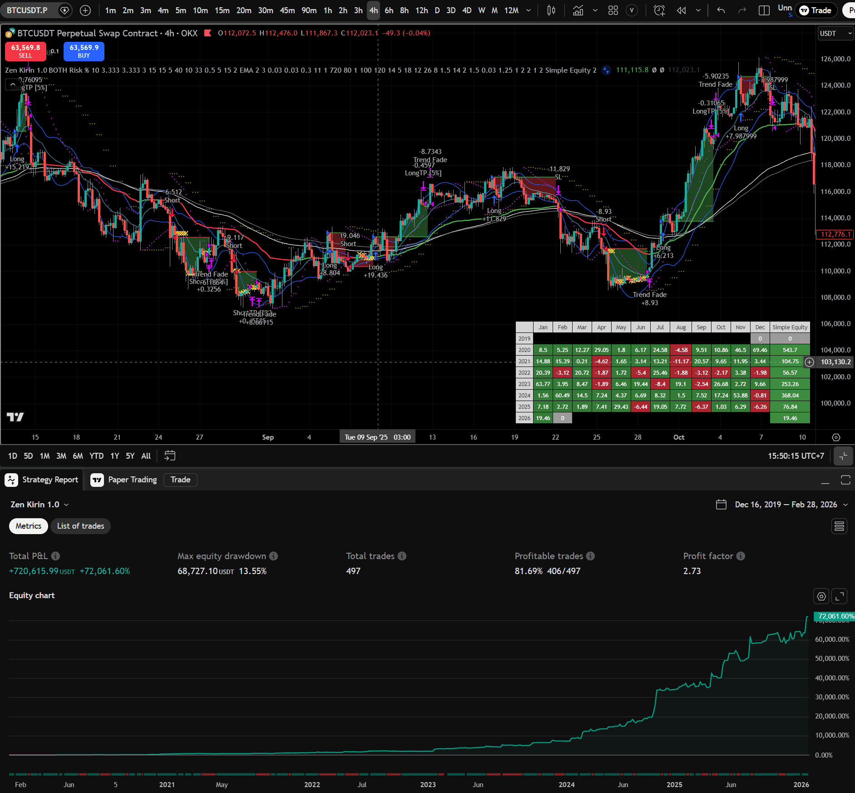Click the red SELL price button
The width and height of the screenshot is (855, 793).
point(25,51)
